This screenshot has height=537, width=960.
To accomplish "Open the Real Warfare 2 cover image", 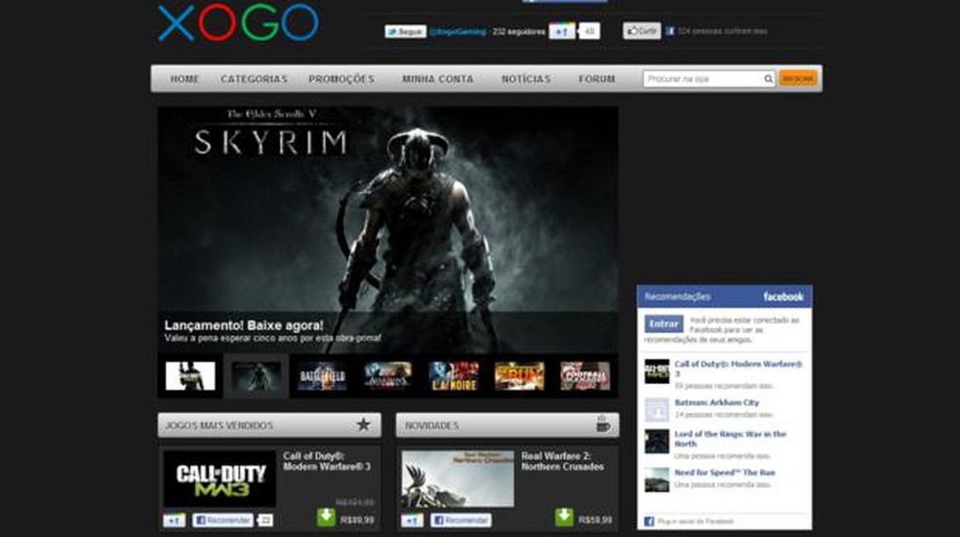I will click(x=458, y=479).
